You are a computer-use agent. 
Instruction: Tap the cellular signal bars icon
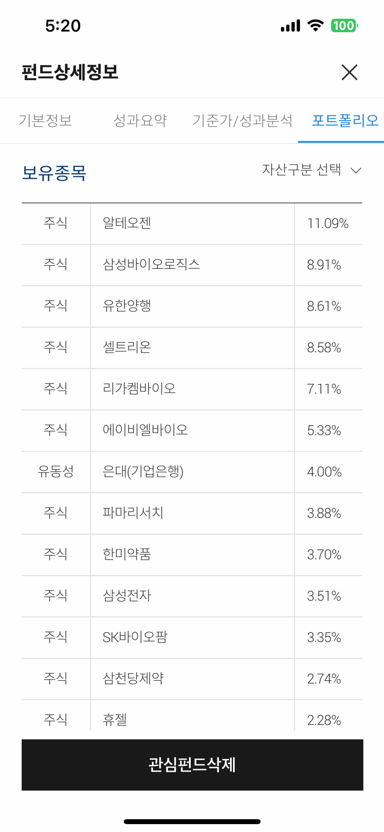(290, 26)
